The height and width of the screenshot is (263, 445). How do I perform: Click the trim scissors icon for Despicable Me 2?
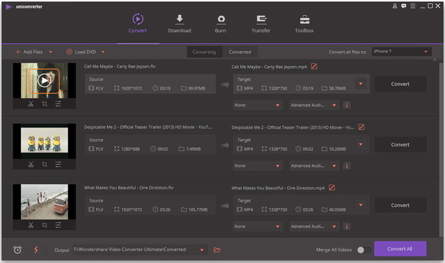[x=31, y=165]
